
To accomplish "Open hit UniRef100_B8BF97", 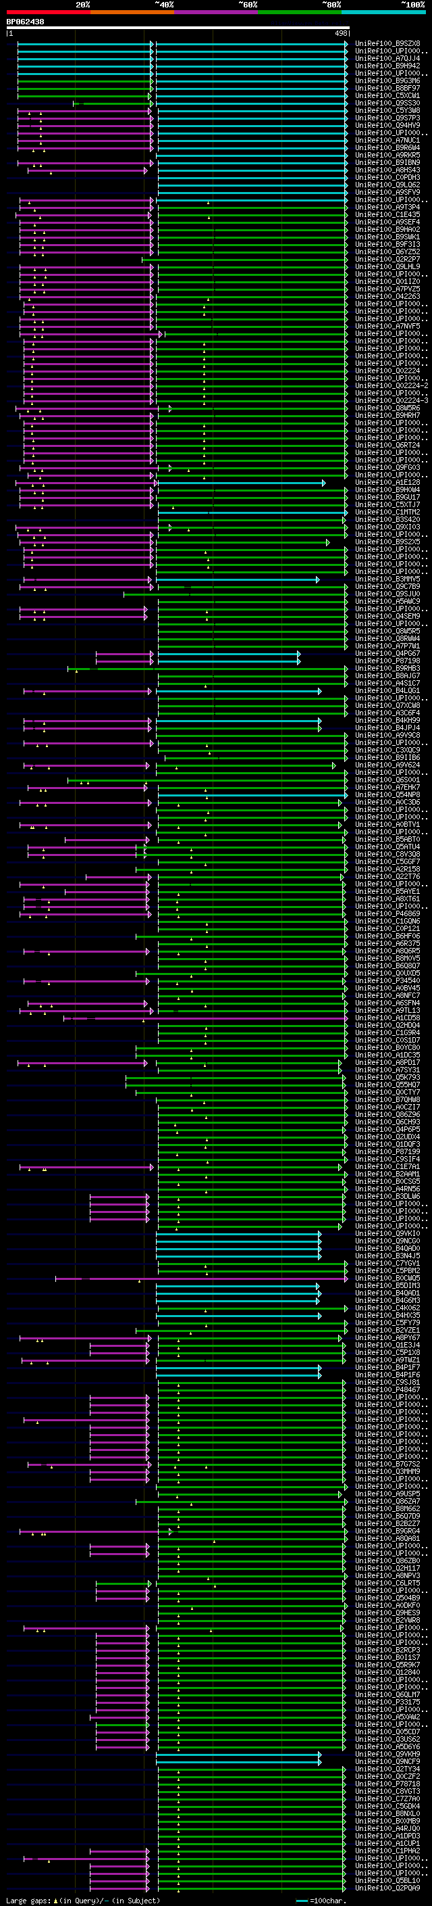I will tap(387, 88).
